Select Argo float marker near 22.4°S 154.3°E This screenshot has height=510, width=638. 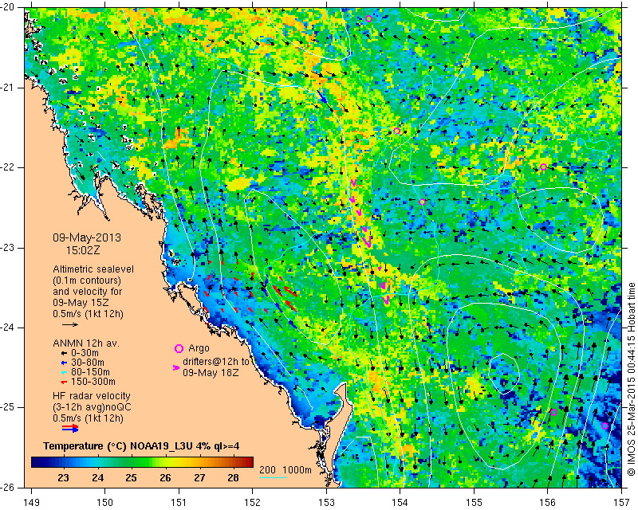(423, 202)
